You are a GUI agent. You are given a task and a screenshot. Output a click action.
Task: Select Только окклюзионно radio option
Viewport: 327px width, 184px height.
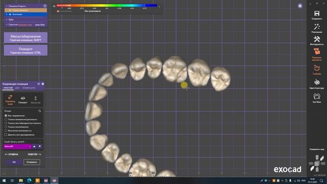[6, 127]
